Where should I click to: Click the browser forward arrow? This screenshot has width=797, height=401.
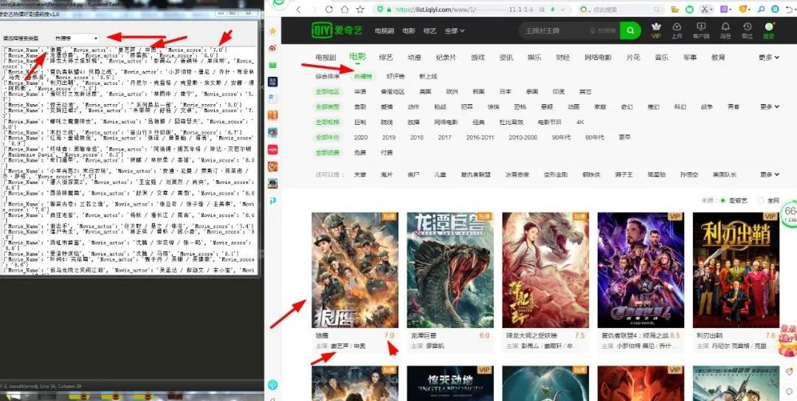click(x=314, y=9)
